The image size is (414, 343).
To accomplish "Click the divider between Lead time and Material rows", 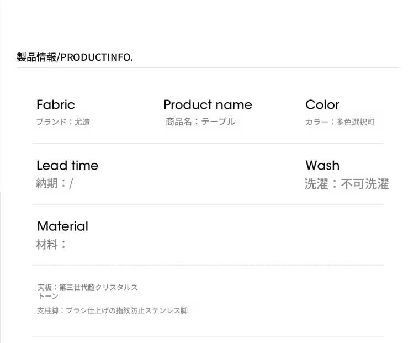I will (x=208, y=204).
